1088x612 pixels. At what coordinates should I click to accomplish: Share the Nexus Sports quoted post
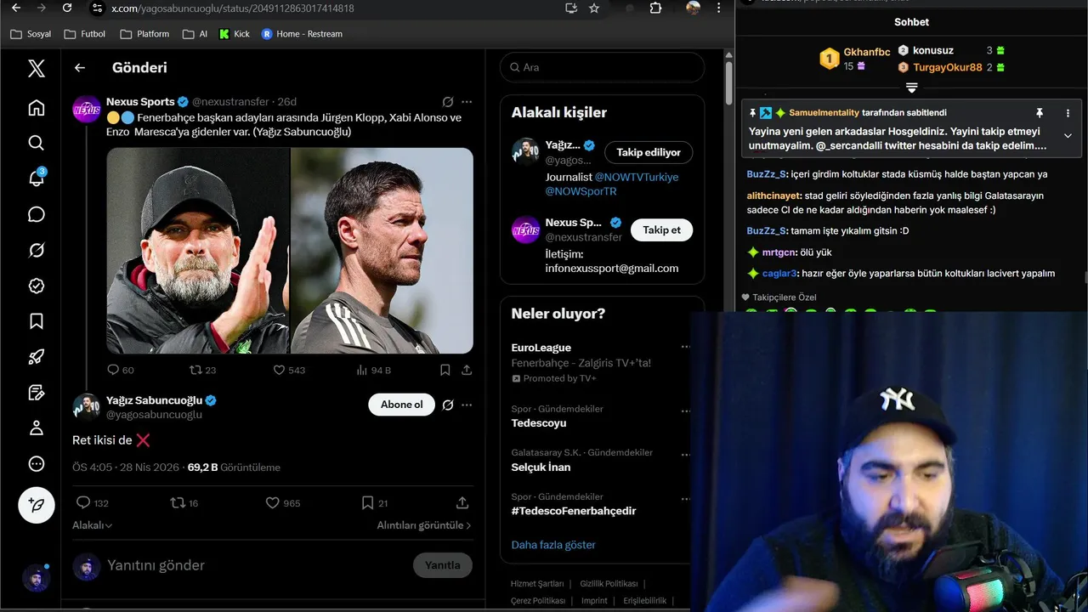(x=467, y=370)
